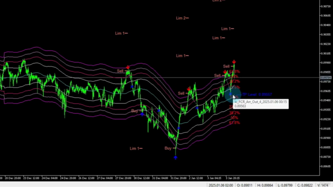333x187 pixels.
Task: Click the red arrow beside the 2 Jan Sell label
Action: (x=189, y=89)
